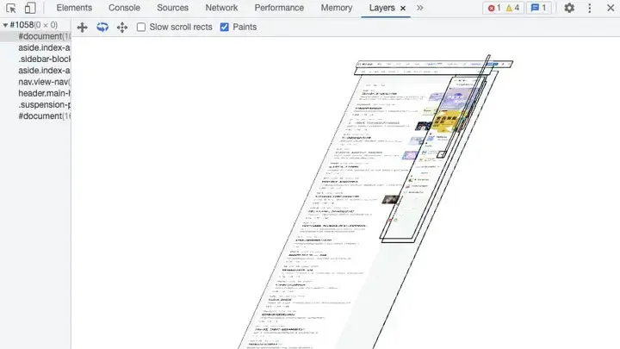Select the rotate mode tool
The image size is (620, 349).
[x=102, y=28]
